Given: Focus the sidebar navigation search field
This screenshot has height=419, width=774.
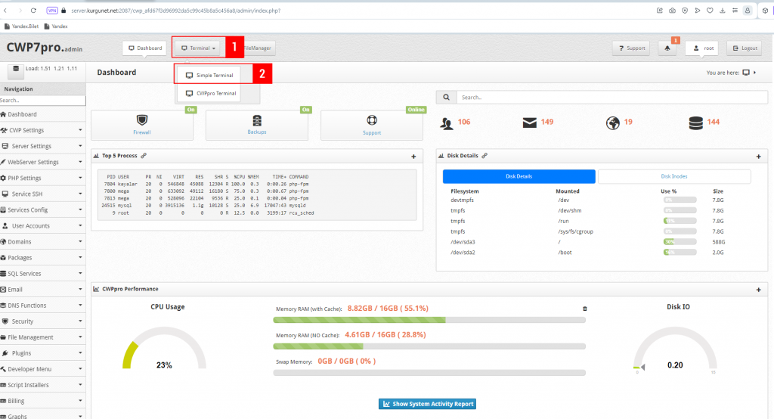Looking at the screenshot, I should click(42, 101).
